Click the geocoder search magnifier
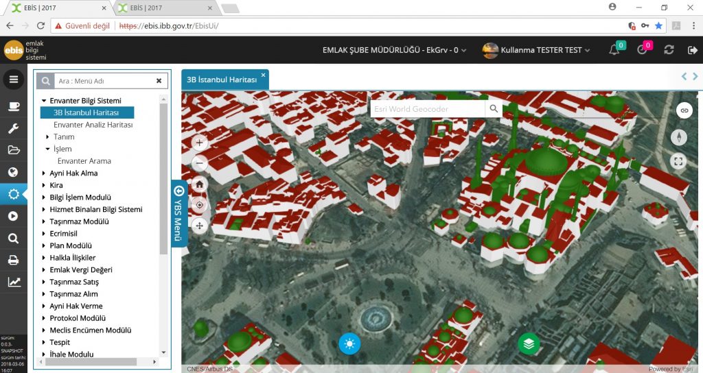The width and height of the screenshot is (703, 373). coord(494,109)
